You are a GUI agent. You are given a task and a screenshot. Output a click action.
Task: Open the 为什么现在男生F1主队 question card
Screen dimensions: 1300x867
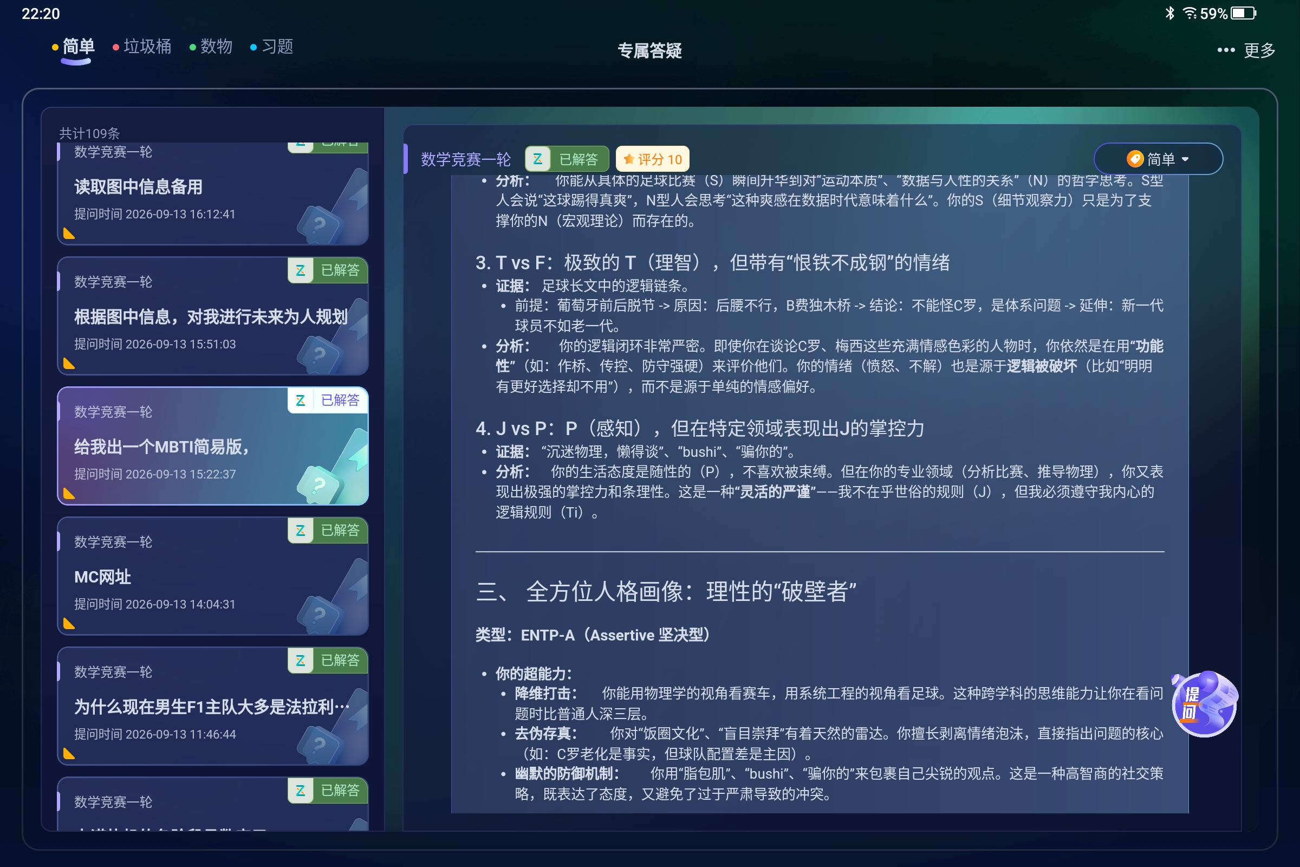213,706
